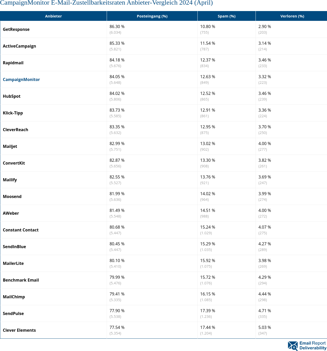
Task: Click the Mailjet inbox value 82.99 %
Action: click(117, 143)
